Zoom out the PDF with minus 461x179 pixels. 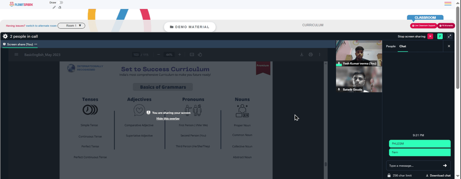pyautogui.click(x=159, y=55)
